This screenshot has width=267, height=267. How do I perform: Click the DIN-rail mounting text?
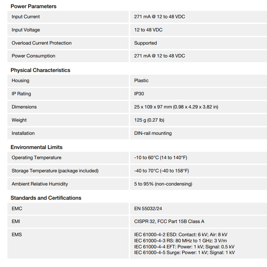pyautogui.click(x=153, y=133)
